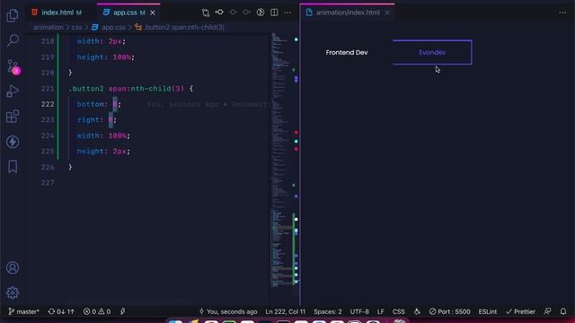The image size is (575, 323).
Task: Go to next change icon
Action: click(x=246, y=12)
